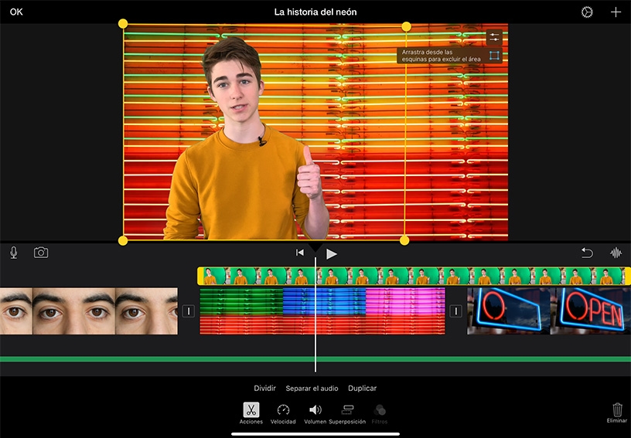
Task: Play the video preview
Action: click(331, 253)
